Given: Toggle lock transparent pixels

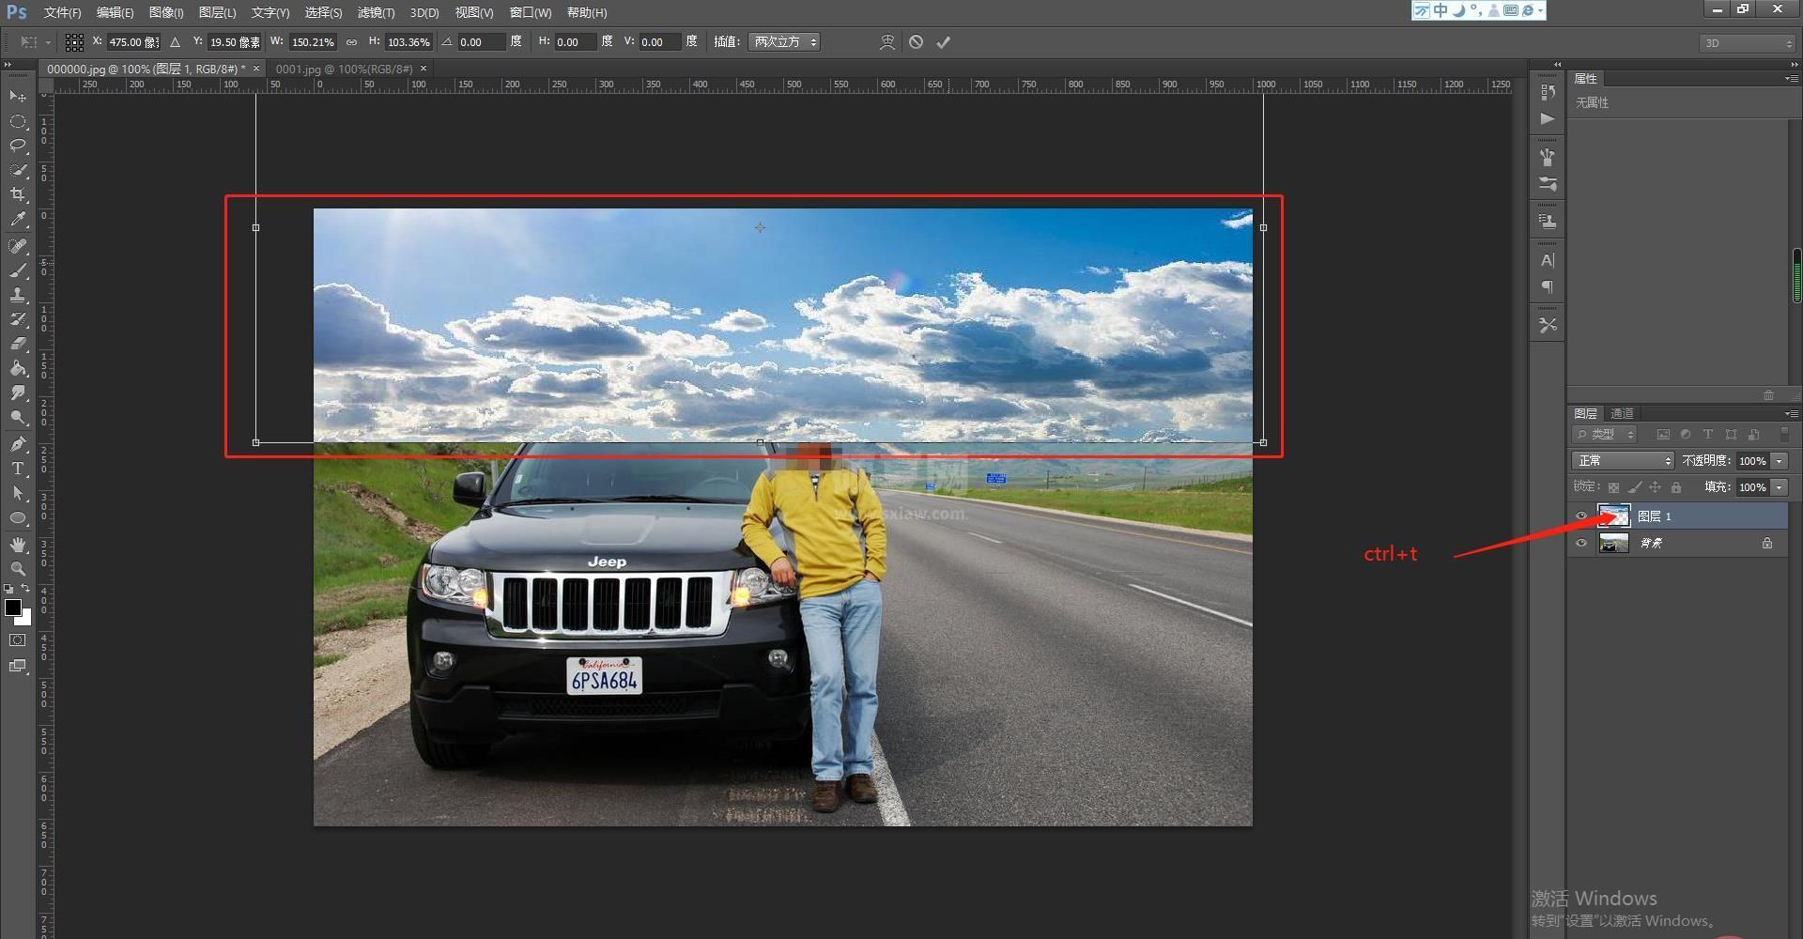Looking at the screenshot, I should pos(1613,487).
